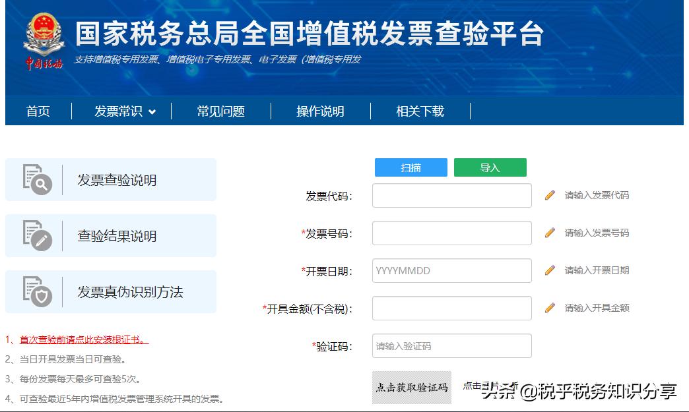Viewport: 689px width, 412px height.
Task: Click the 查验结果说明 pencil document icon
Action: coord(36,235)
